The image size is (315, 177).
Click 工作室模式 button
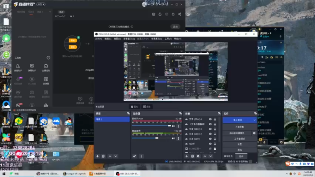pyautogui.click(x=240, y=139)
